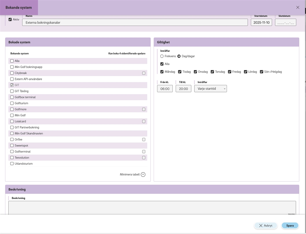Check the Citybreak booking system
Screen dimensions: 306x234
click(12, 73)
